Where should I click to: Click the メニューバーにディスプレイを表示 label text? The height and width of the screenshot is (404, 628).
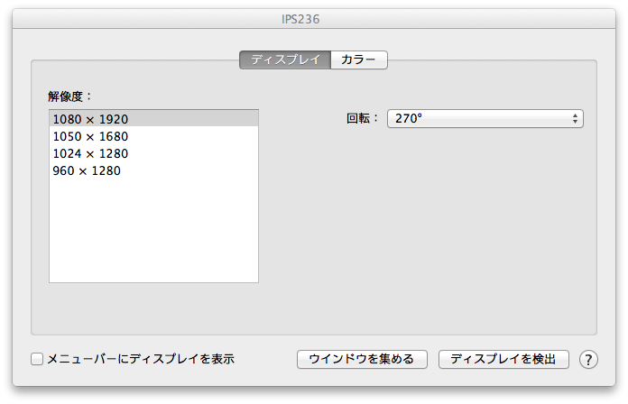tap(140, 359)
